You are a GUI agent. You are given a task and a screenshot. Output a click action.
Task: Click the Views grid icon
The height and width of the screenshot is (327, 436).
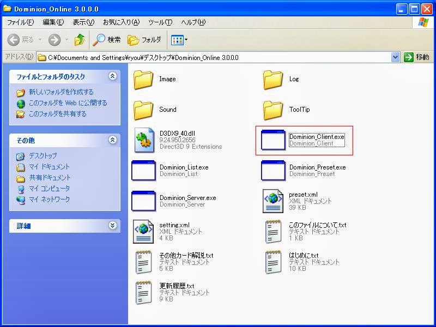coord(177,40)
